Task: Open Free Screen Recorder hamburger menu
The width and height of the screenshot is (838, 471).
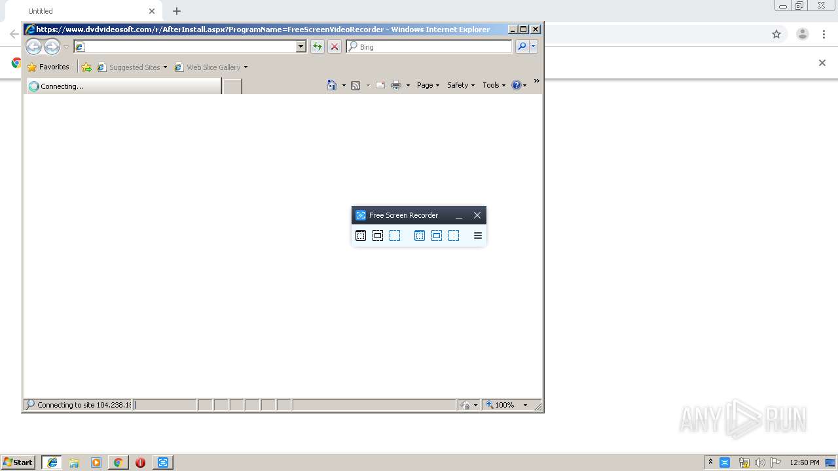Action: 478,235
